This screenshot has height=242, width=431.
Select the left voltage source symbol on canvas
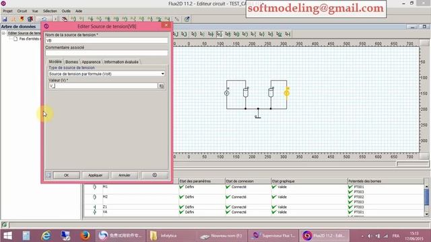[x=226, y=93]
